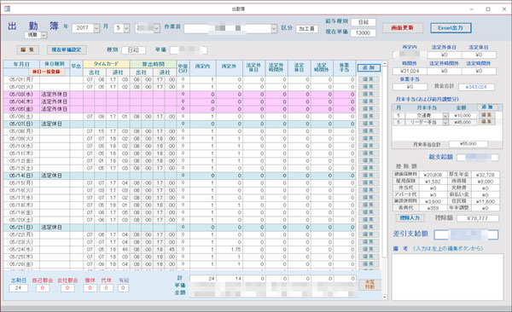
Task: Click the attendance list scrollbar up arrow
Action: (x=385, y=63)
